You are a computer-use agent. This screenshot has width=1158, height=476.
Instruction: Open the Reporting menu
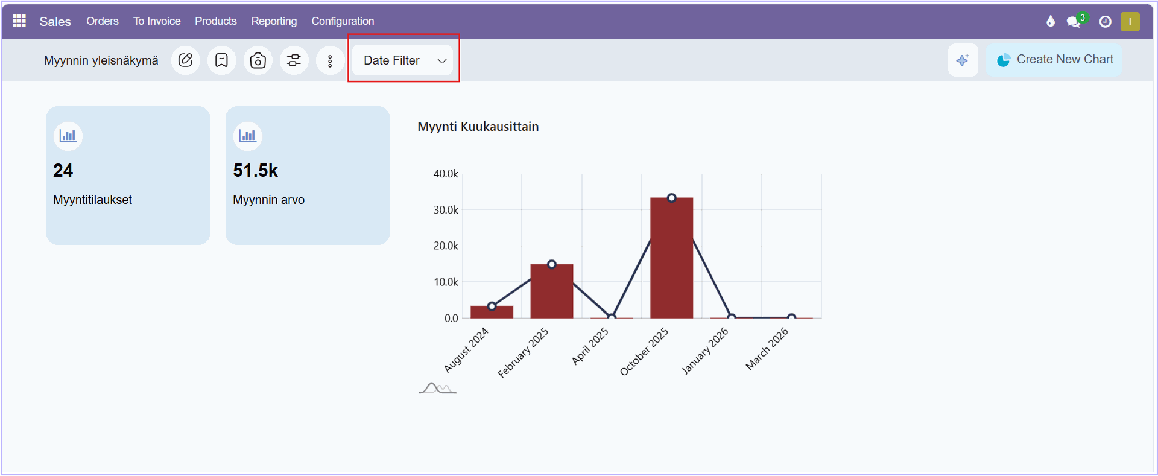click(x=274, y=21)
